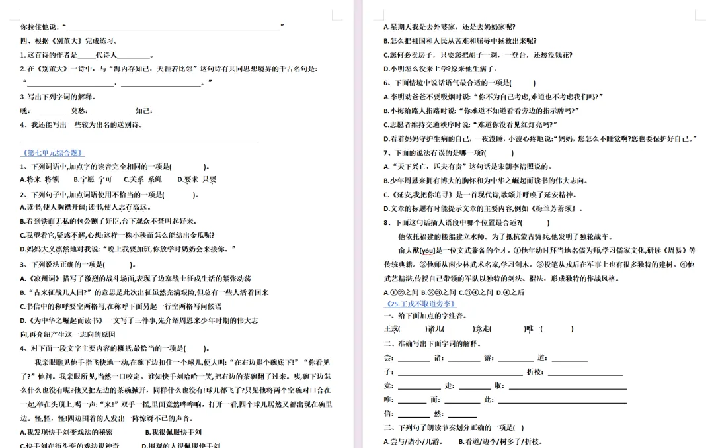
Task: Click the answer blank after "折枝:"
Action: [585, 373]
